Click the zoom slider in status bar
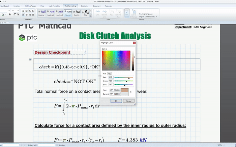Viewport: 236px width, 147px height. click(230, 145)
